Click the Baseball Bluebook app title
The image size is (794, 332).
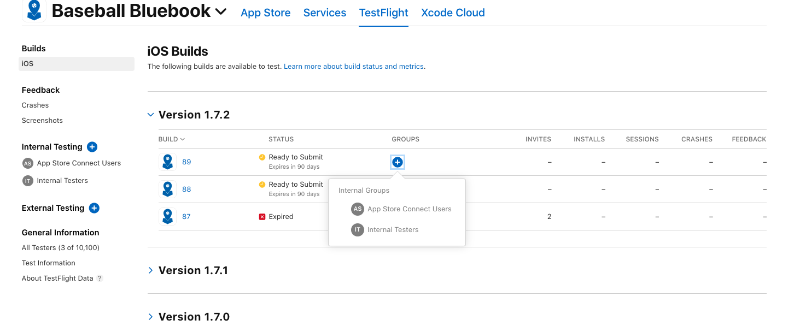tap(131, 11)
